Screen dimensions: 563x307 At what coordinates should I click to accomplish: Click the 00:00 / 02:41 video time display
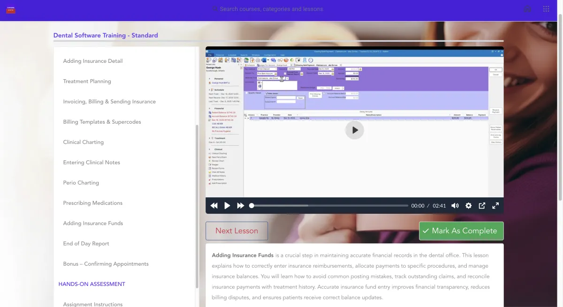tap(428, 206)
